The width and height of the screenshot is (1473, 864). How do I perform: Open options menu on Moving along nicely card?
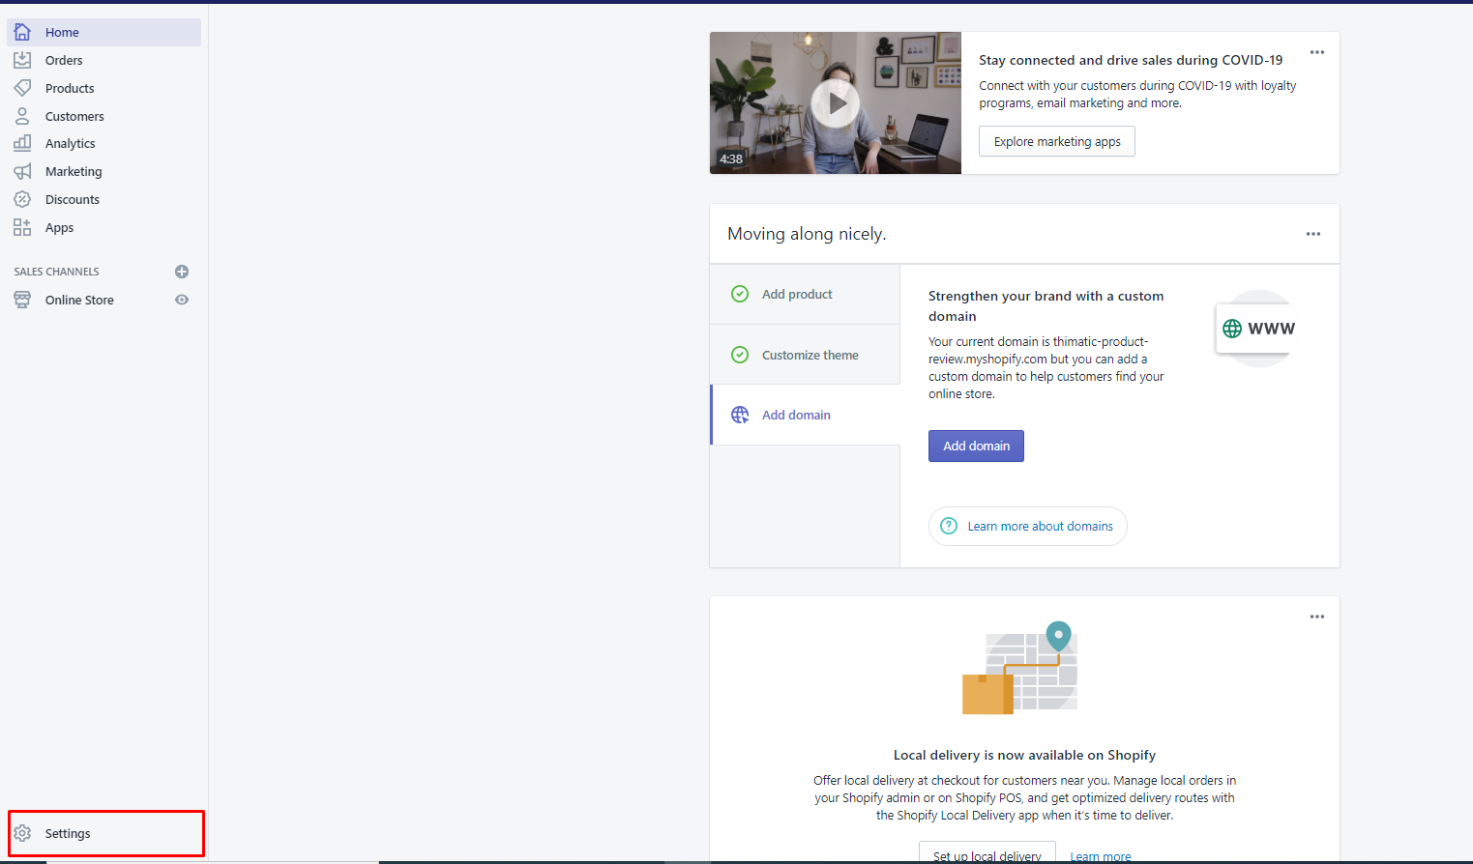click(1313, 234)
